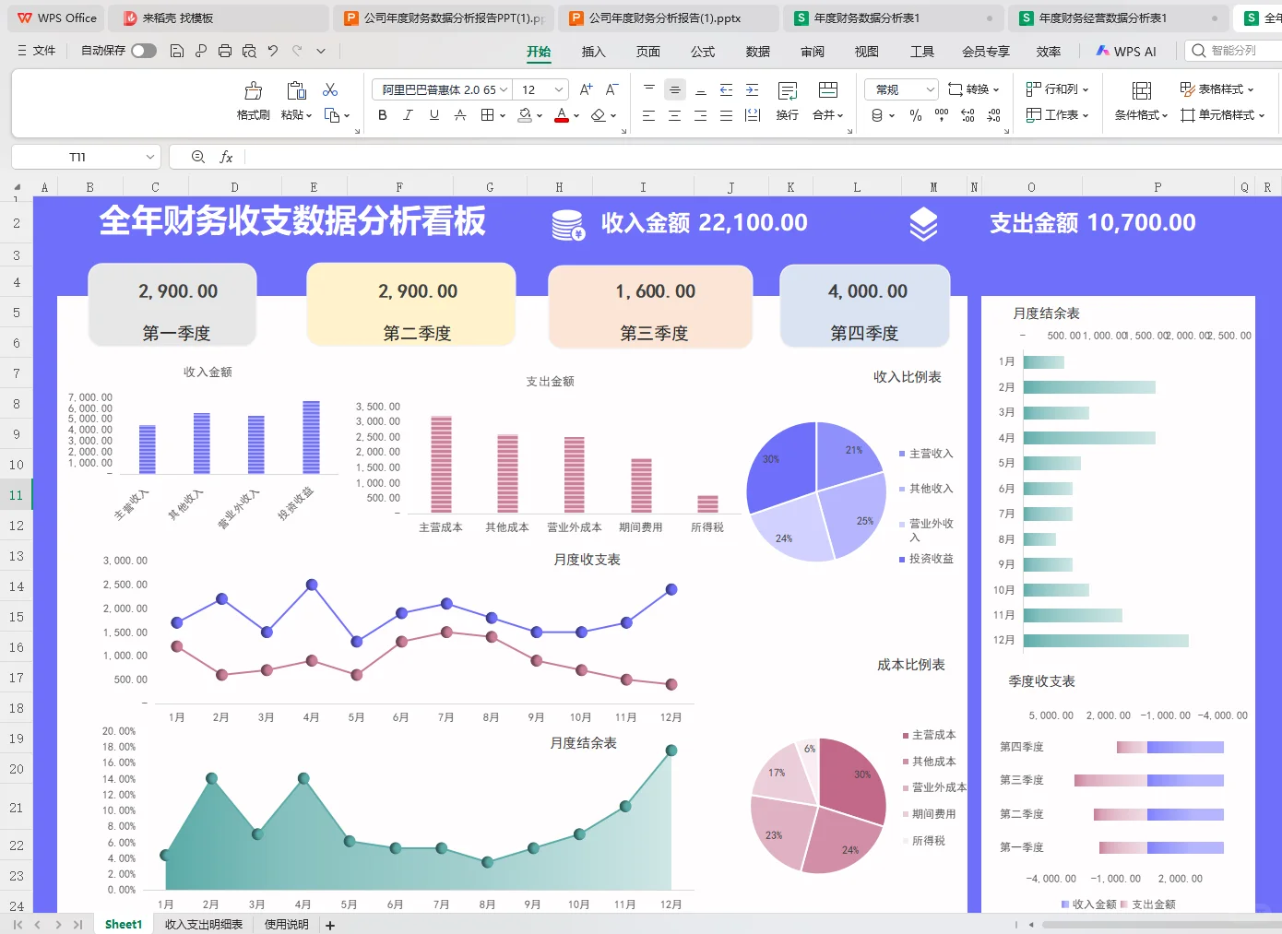Apply the red font color
This screenshot has width=1282, height=934.
tap(562, 115)
